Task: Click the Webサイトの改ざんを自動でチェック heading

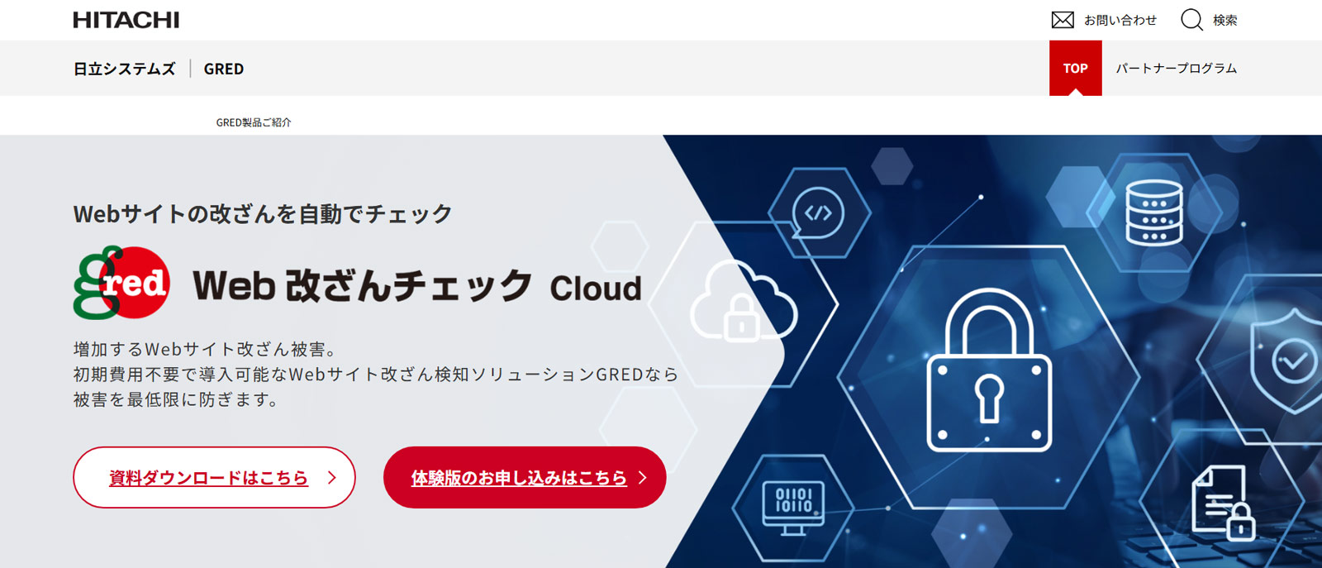Action: [263, 214]
